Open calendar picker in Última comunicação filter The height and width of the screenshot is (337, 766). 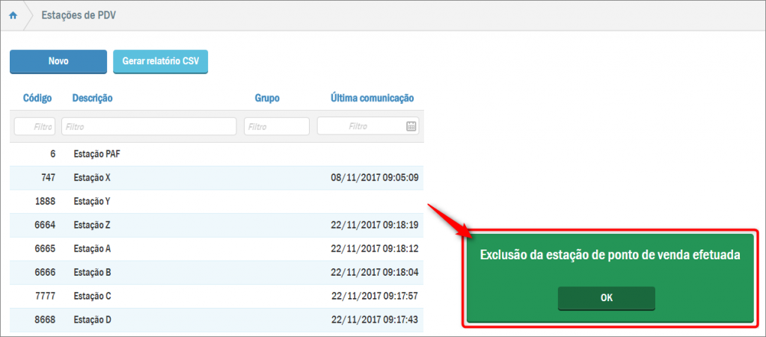click(x=411, y=126)
